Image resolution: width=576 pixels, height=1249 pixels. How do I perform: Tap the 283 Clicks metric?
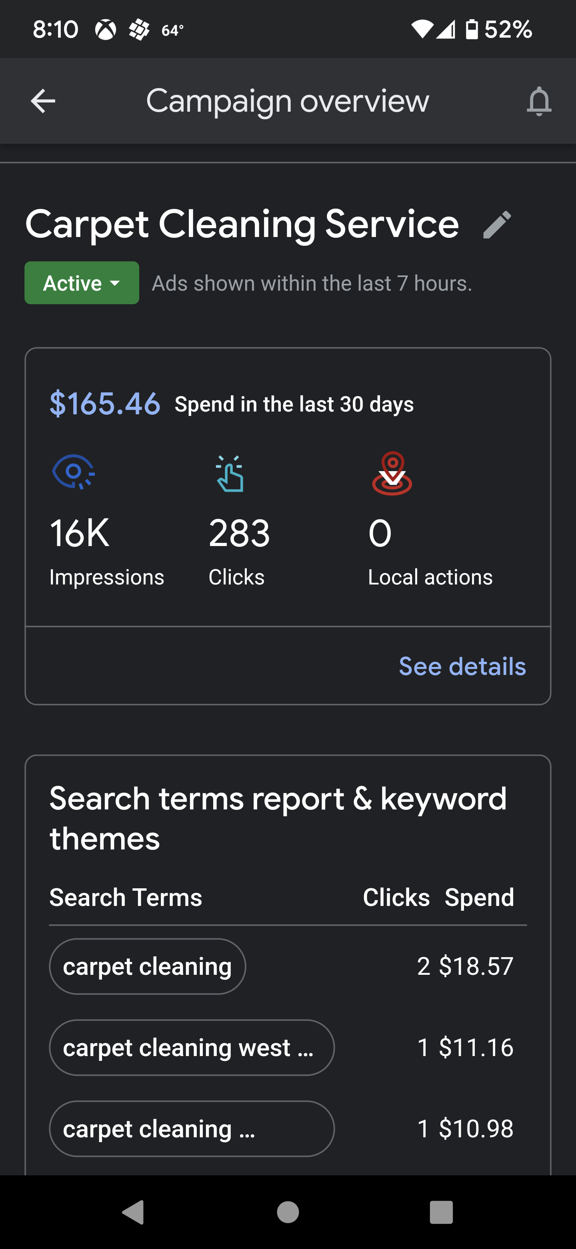(x=239, y=533)
